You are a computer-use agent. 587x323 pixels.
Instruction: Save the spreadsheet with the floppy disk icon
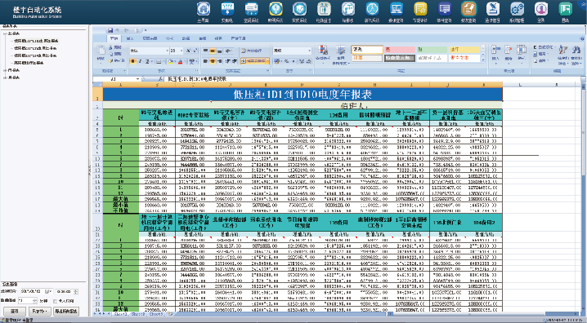coord(110,30)
